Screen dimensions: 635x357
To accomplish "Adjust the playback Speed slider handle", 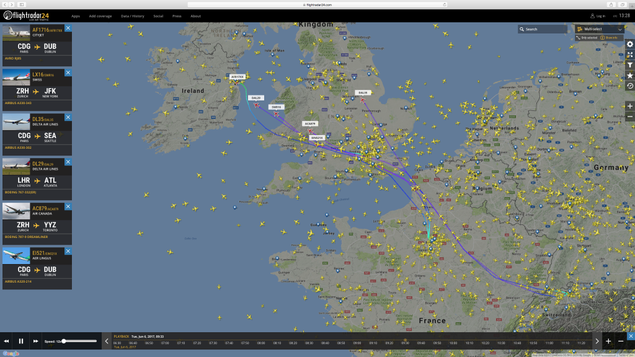I will (64, 342).
